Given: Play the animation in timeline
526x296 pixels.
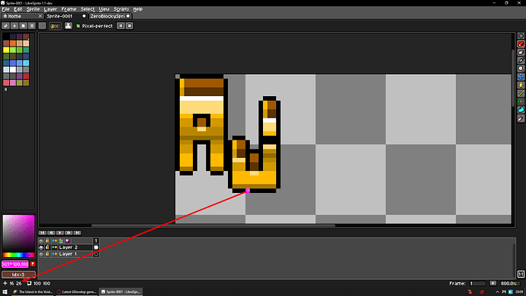Looking at the screenshot, I should pos(59,233).
